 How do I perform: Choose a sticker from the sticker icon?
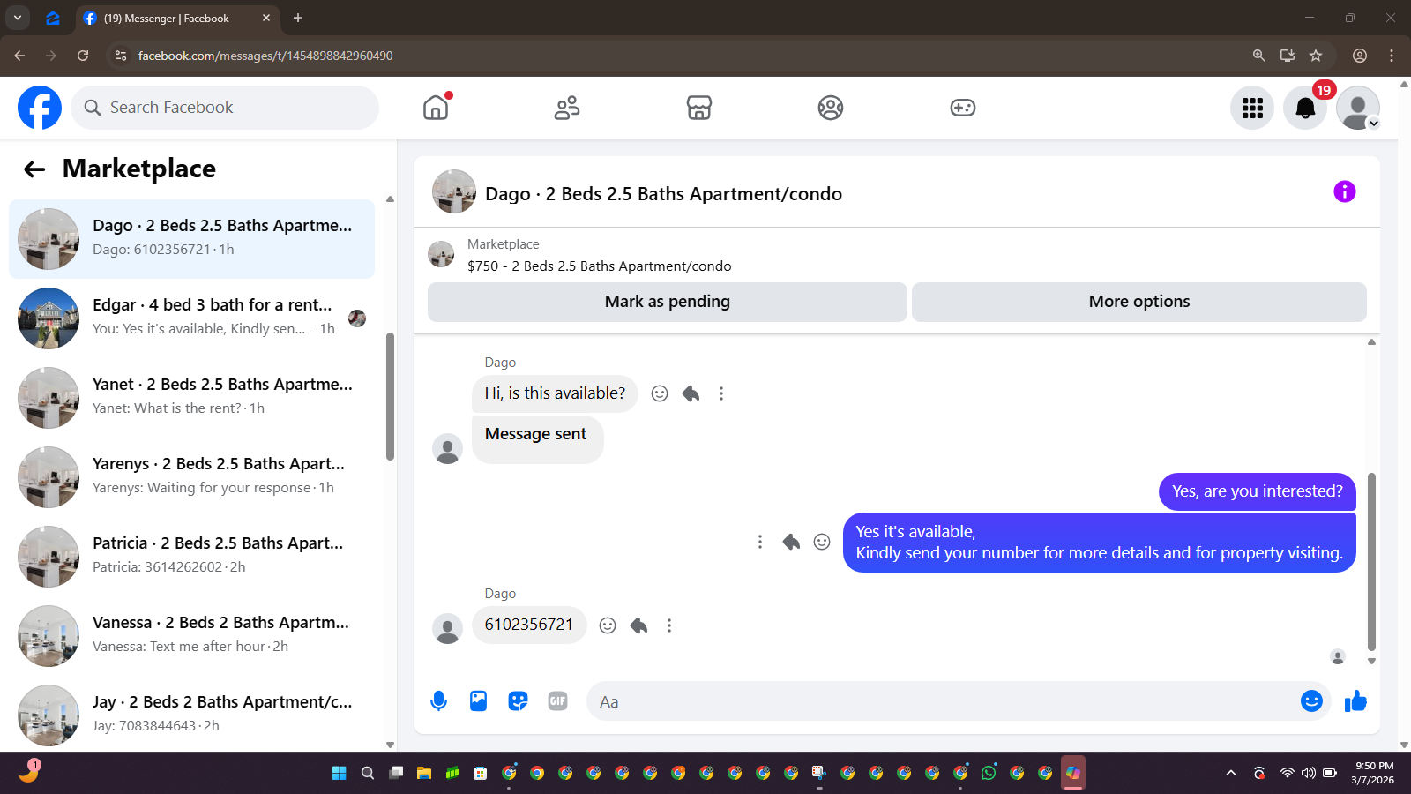(518, 701)
